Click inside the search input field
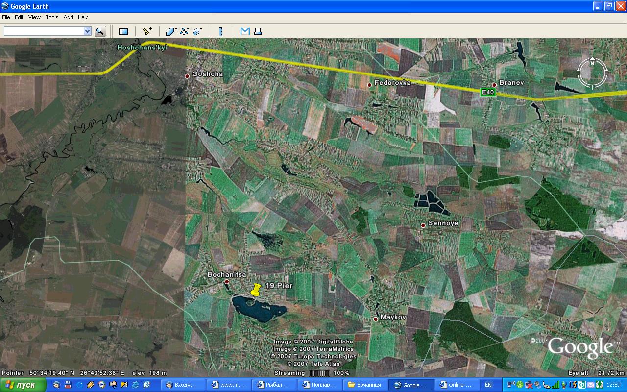The image size is (627, 392). click(x=43, y=31)
